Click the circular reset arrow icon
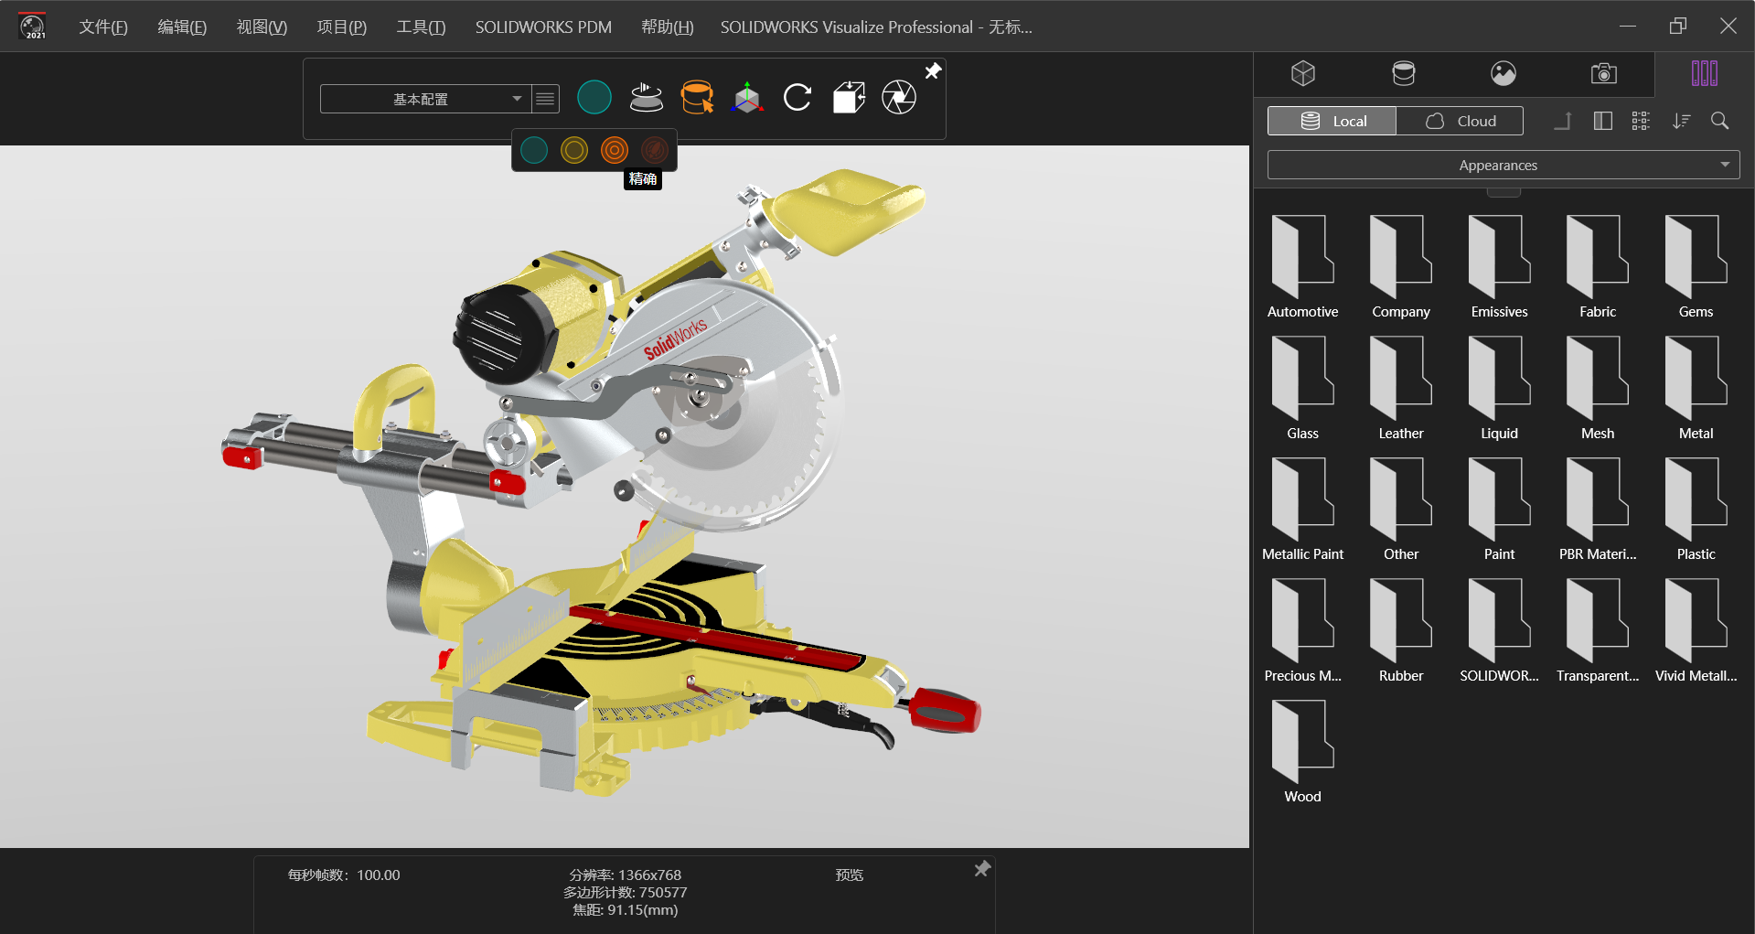Screen dimensions: 1755x934 pos(797,97)
